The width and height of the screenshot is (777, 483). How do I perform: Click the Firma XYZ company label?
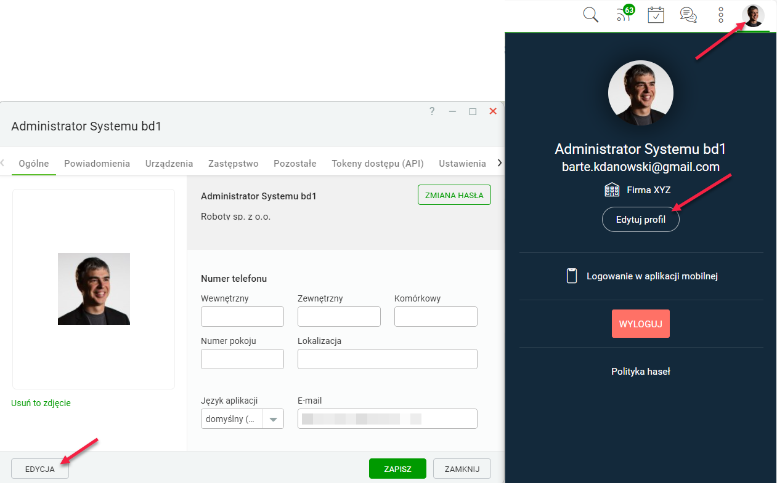649,190
